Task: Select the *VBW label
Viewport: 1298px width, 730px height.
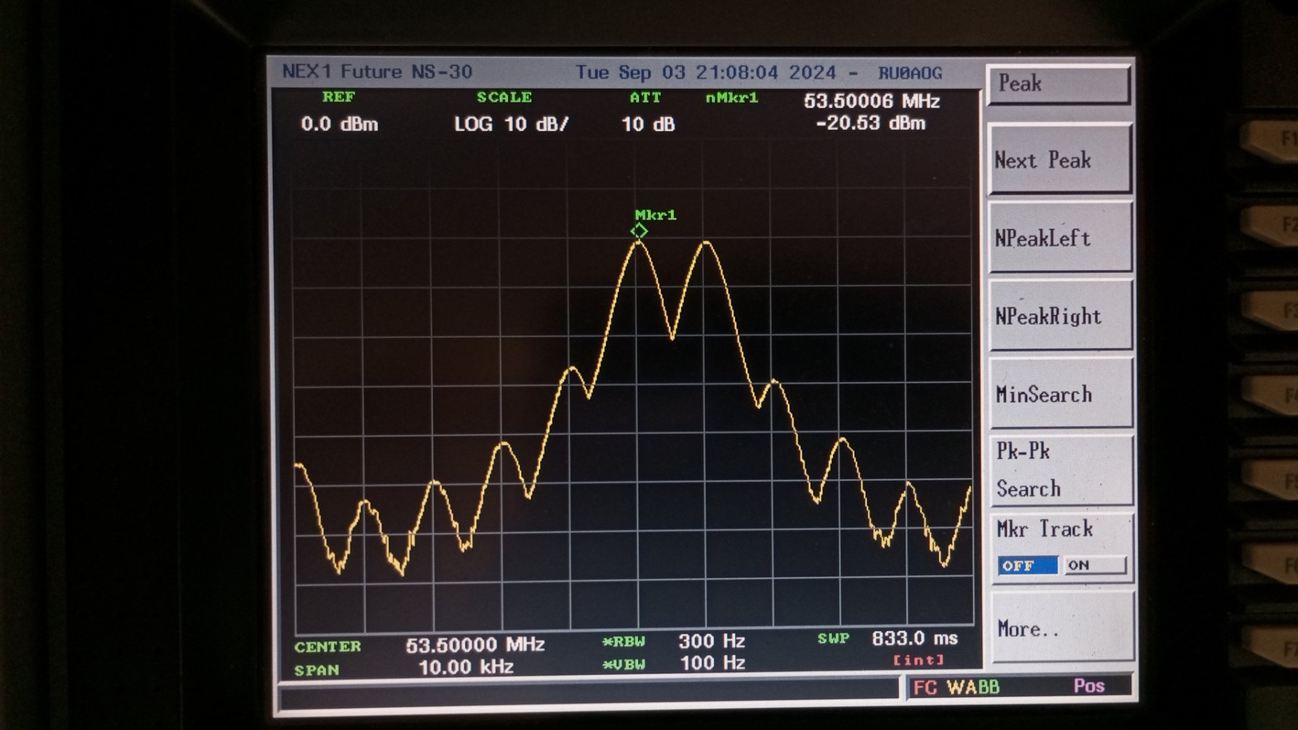Action: coord(624,664)
